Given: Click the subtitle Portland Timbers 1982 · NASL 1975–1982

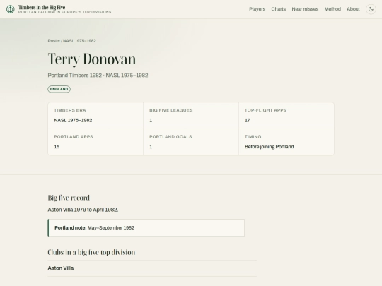Looking at the screenshot, I should click(x=98, y=76).
